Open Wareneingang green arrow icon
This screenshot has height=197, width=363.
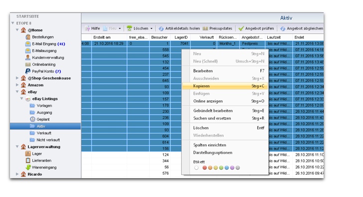point(28,167)
